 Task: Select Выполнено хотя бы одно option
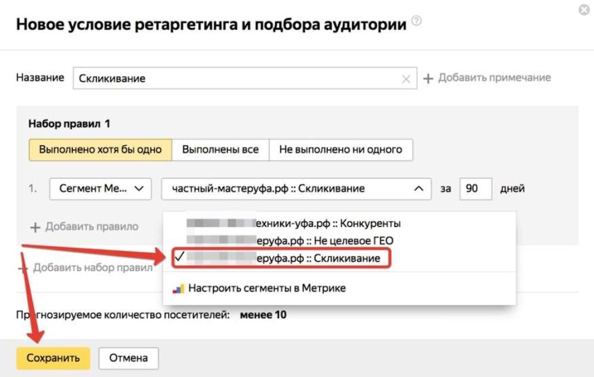pos(100,149)
